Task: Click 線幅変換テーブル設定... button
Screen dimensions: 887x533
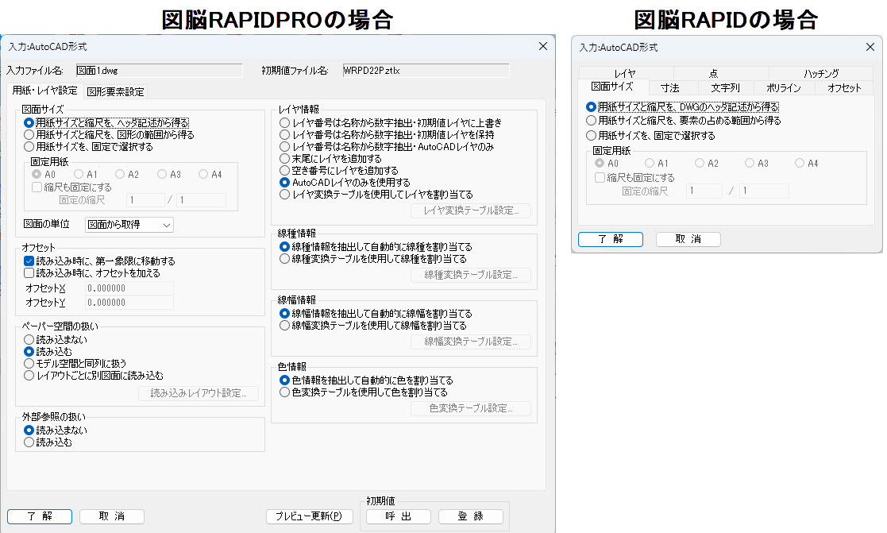Action: click(471, 342)
